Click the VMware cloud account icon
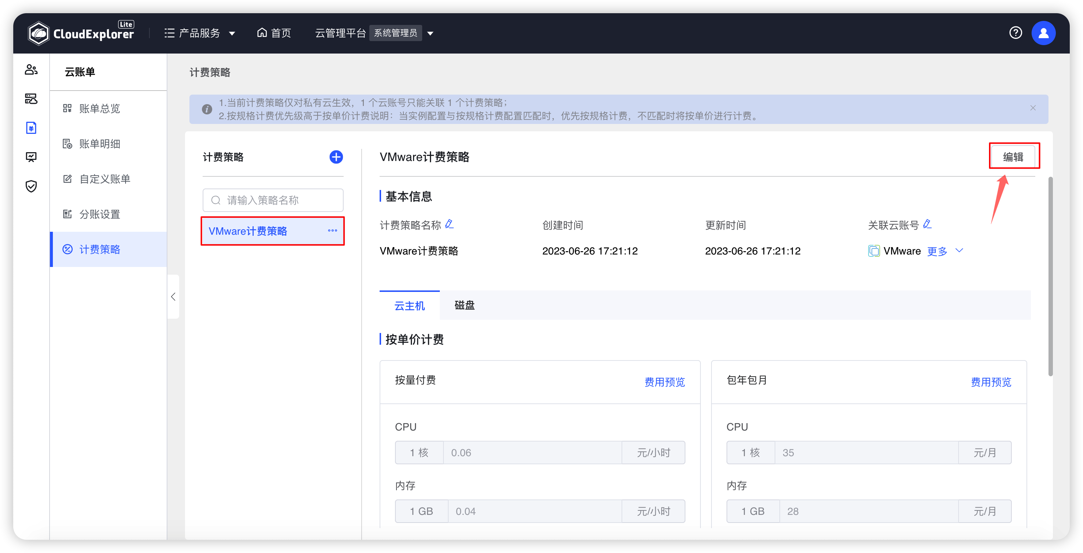The width and height of the screenshot is (1083, 553). pos(874,251)
